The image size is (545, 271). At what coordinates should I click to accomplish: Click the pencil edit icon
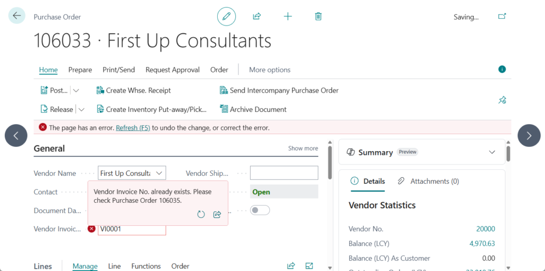226,17
